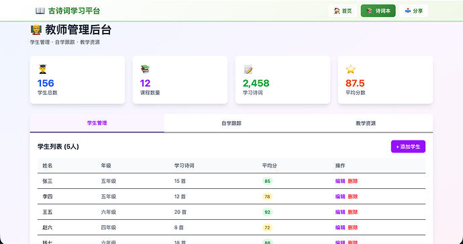Click the book logo icon in header

(x=40, y=11)
